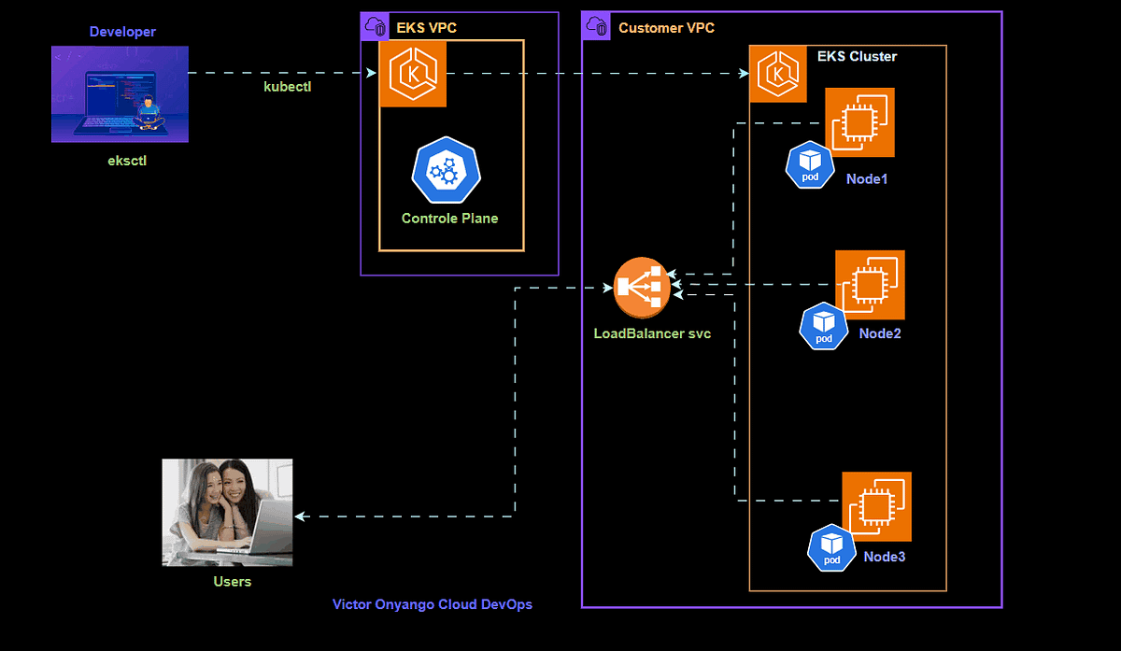Click the Victor Onyango Cloud DevOps credit
Screen dimensions: 1121x651
(x=433, y=604)
